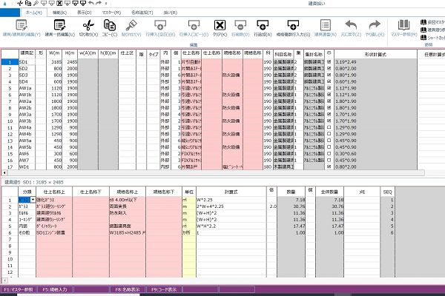The height and width of the screenshot is (296, 445).
Task: Enable the 巾 checkbox in row AW7
Action: pyautogui.click(x=329, y=160)
